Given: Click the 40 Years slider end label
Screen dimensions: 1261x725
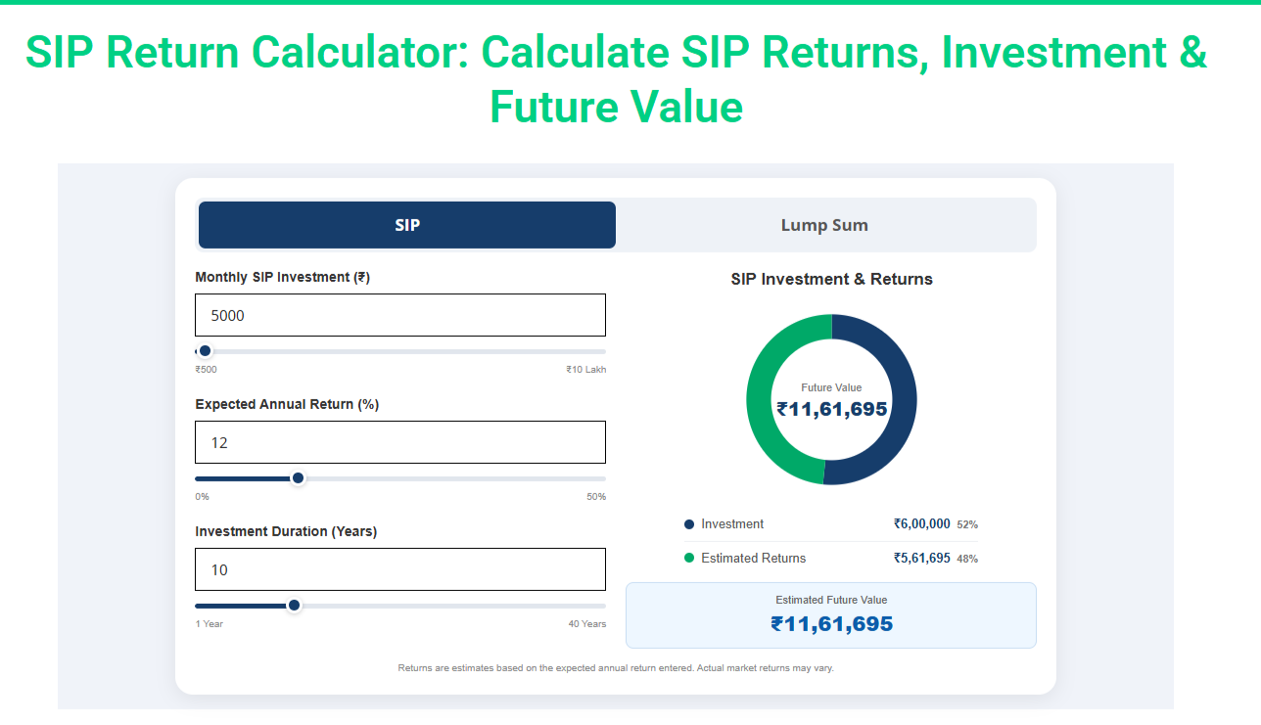Looking at the screenshot, I should pyautogui.click(x=587, y=624).
